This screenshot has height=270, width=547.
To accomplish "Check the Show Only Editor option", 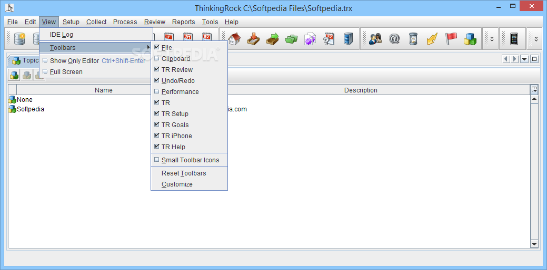I will pos(45,60).
